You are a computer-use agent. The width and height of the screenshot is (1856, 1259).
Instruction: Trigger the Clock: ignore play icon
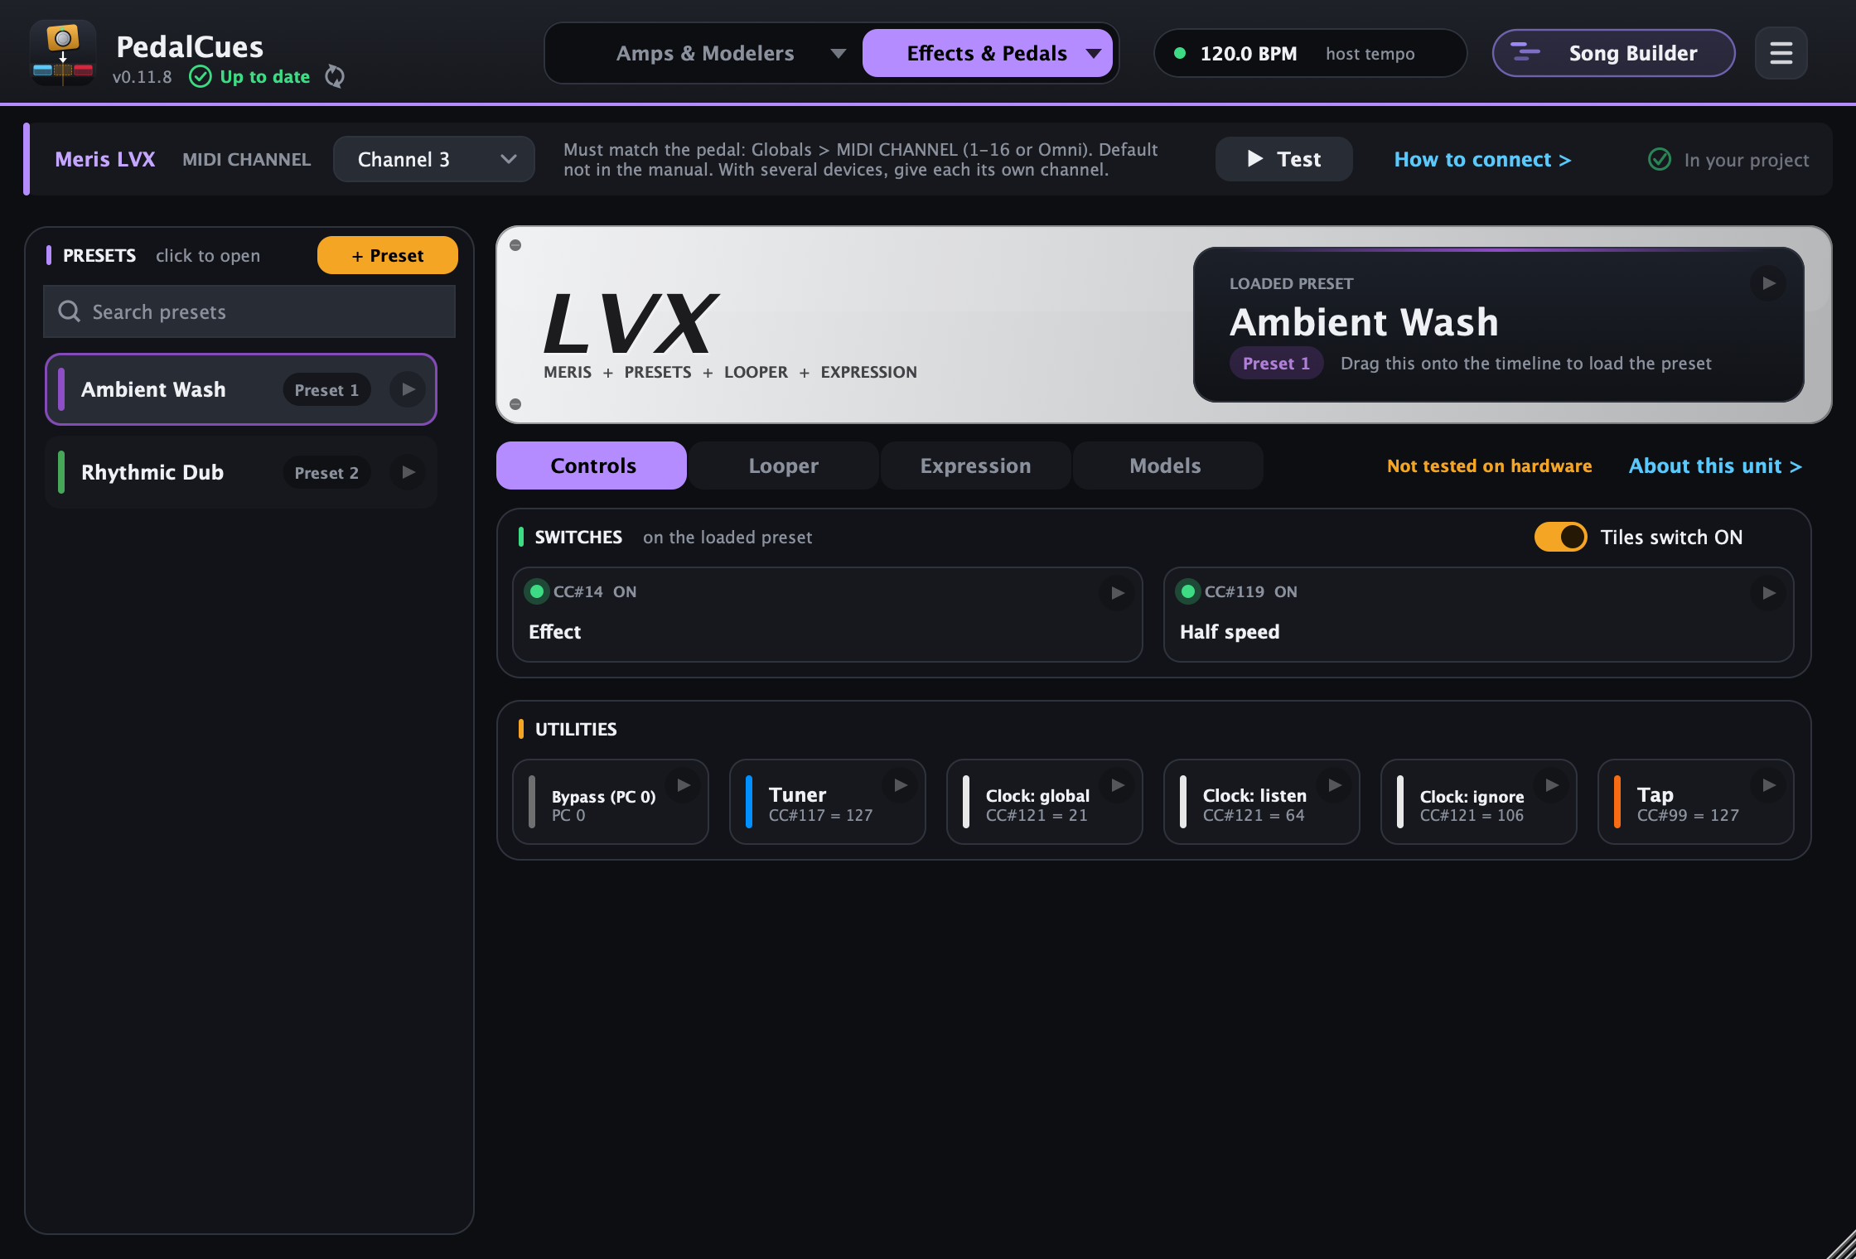pos(1551,784)
